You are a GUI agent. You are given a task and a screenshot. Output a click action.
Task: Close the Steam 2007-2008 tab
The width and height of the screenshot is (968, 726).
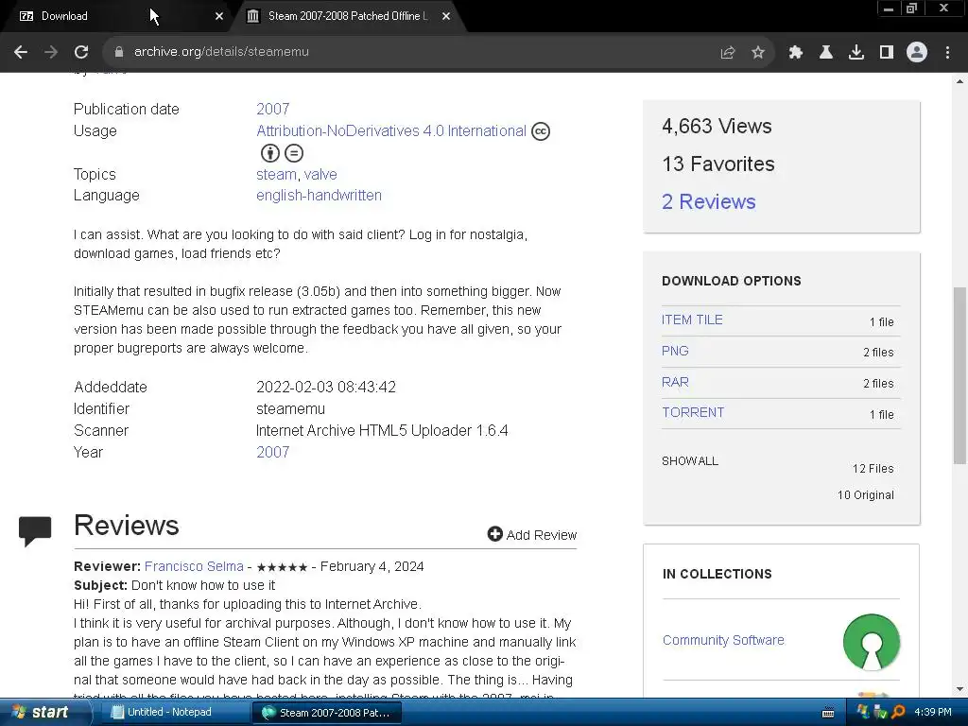(x=446, y=16)
